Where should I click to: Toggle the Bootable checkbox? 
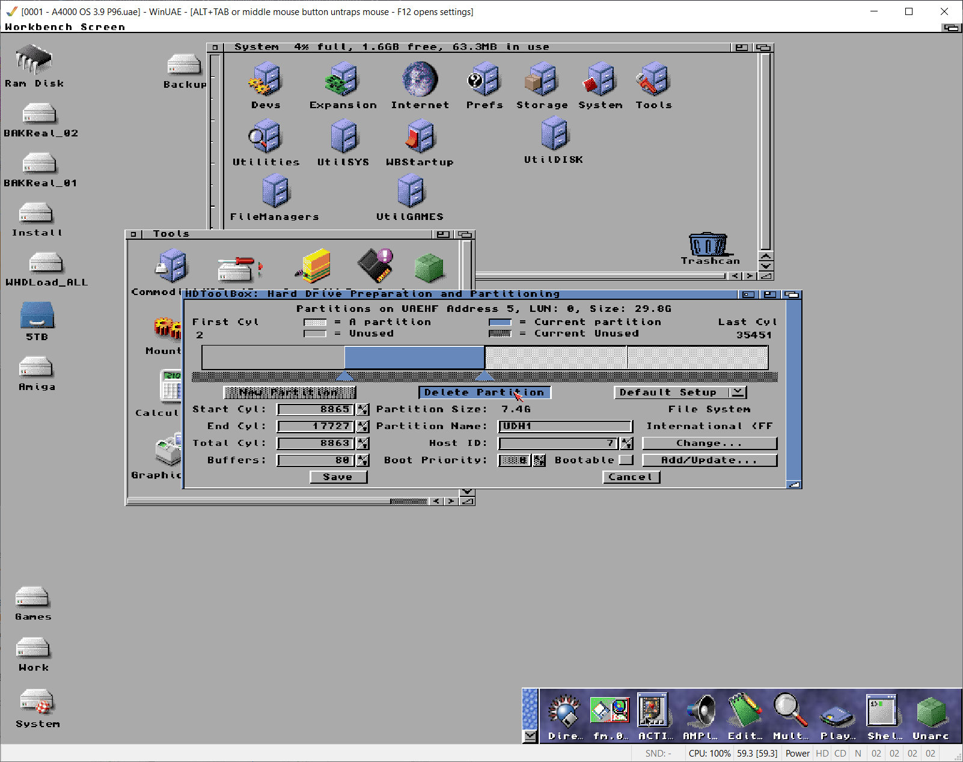click(x=626, y=460)
